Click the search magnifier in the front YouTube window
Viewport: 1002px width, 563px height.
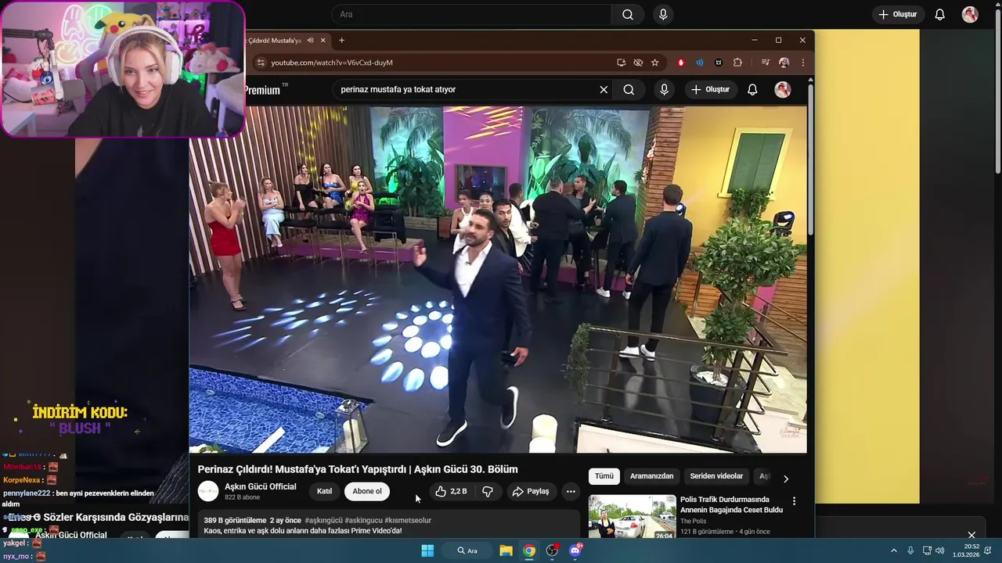[x=629, y=90]
